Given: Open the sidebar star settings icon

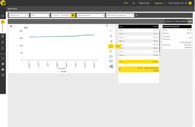Looking at the screenshot, I should 3,64.
